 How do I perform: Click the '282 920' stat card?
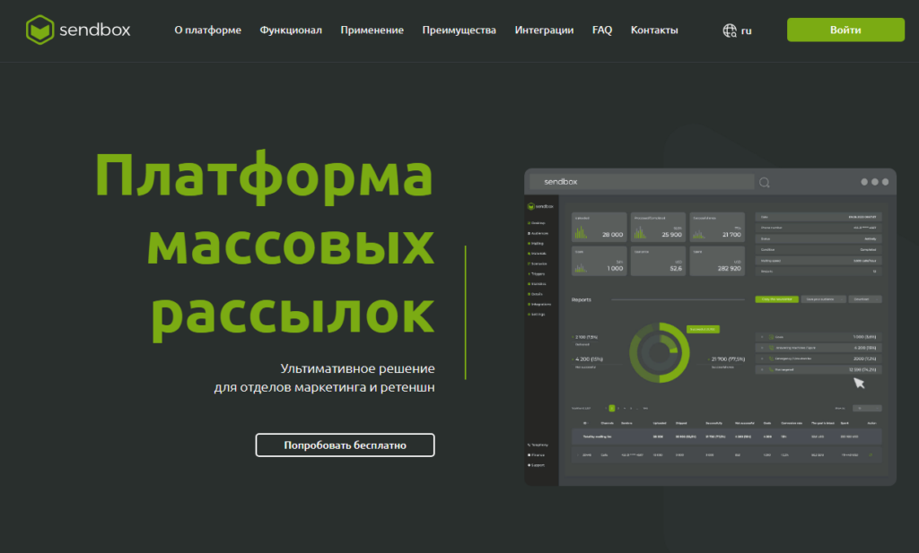[x=717, y=261]
